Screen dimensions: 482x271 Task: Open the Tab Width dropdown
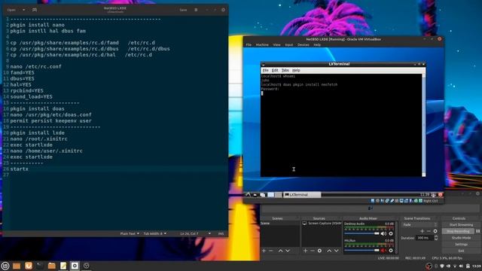(x=155, y=234)
